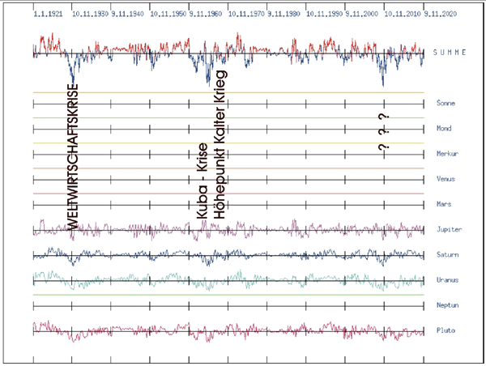Select the Jupiter row label

[x=450, y=230]
